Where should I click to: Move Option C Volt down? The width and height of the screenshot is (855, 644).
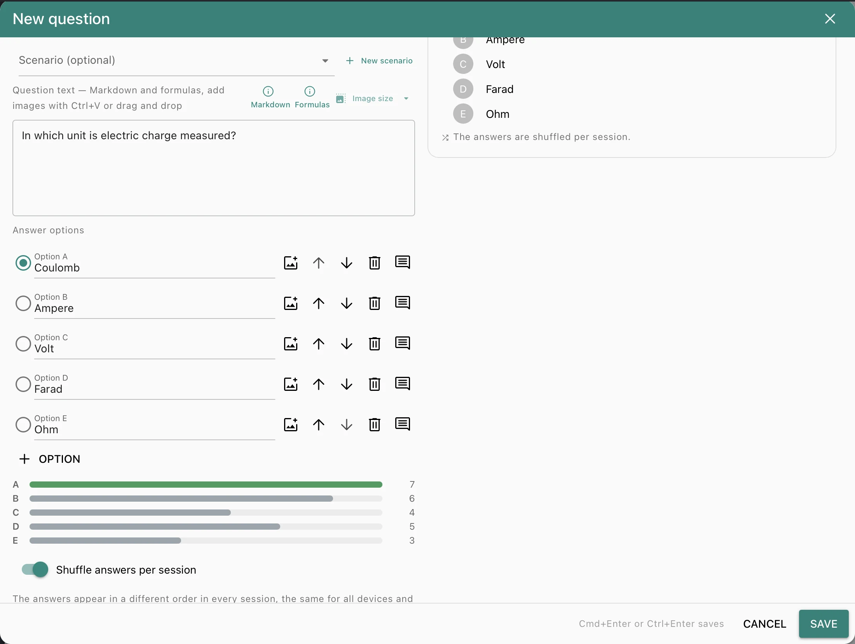tap(347, 344)
